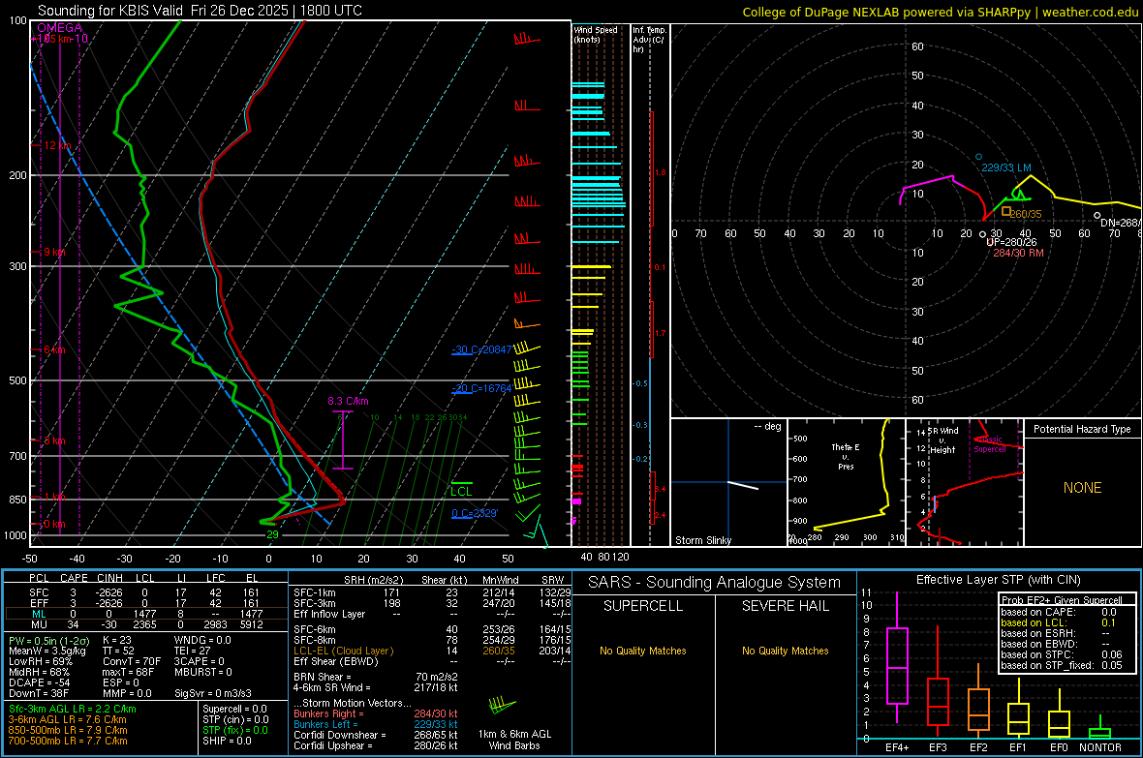1143x758 pixels.
Task: Click the 'BRN Shear =' row
Action: point(376,677)
